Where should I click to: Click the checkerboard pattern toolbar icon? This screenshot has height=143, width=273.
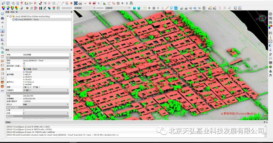[x=76, y=3]
